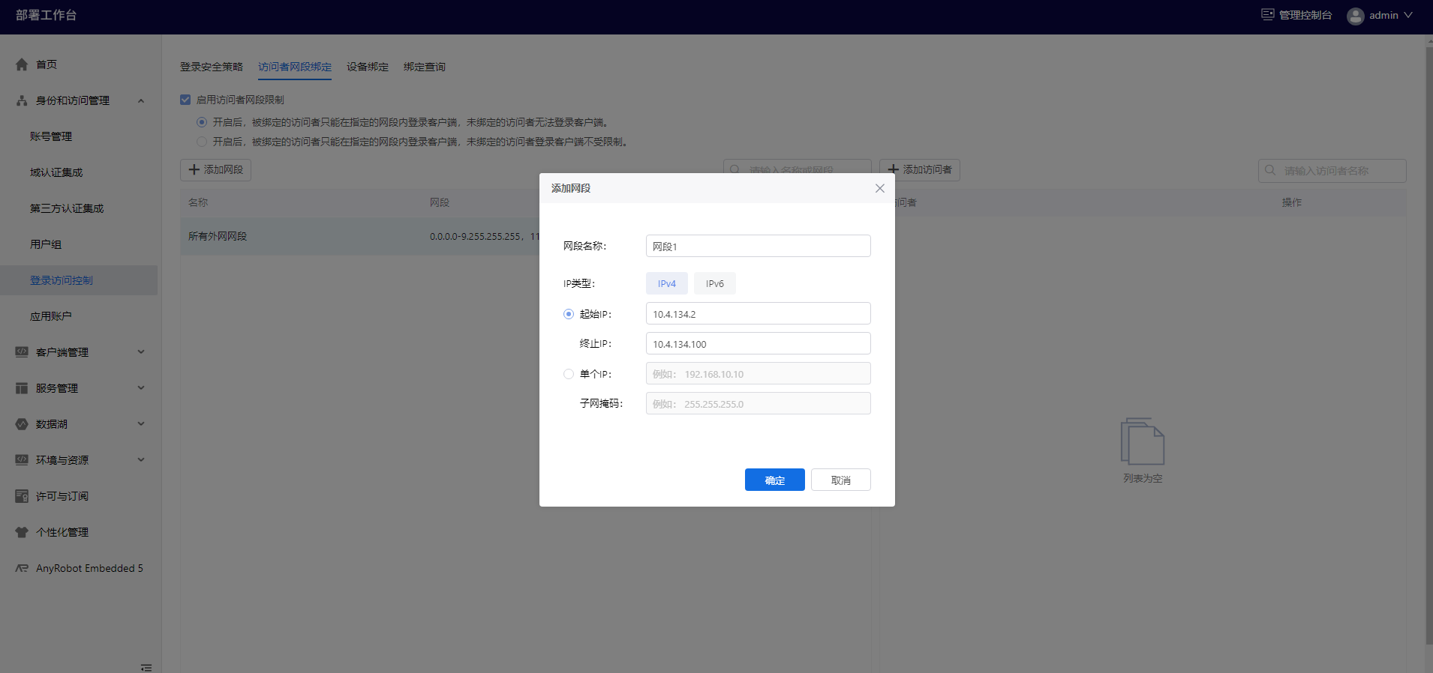Open 账号管理 in sidebar
1433x673 pixels.
click(x=51, y=136)
